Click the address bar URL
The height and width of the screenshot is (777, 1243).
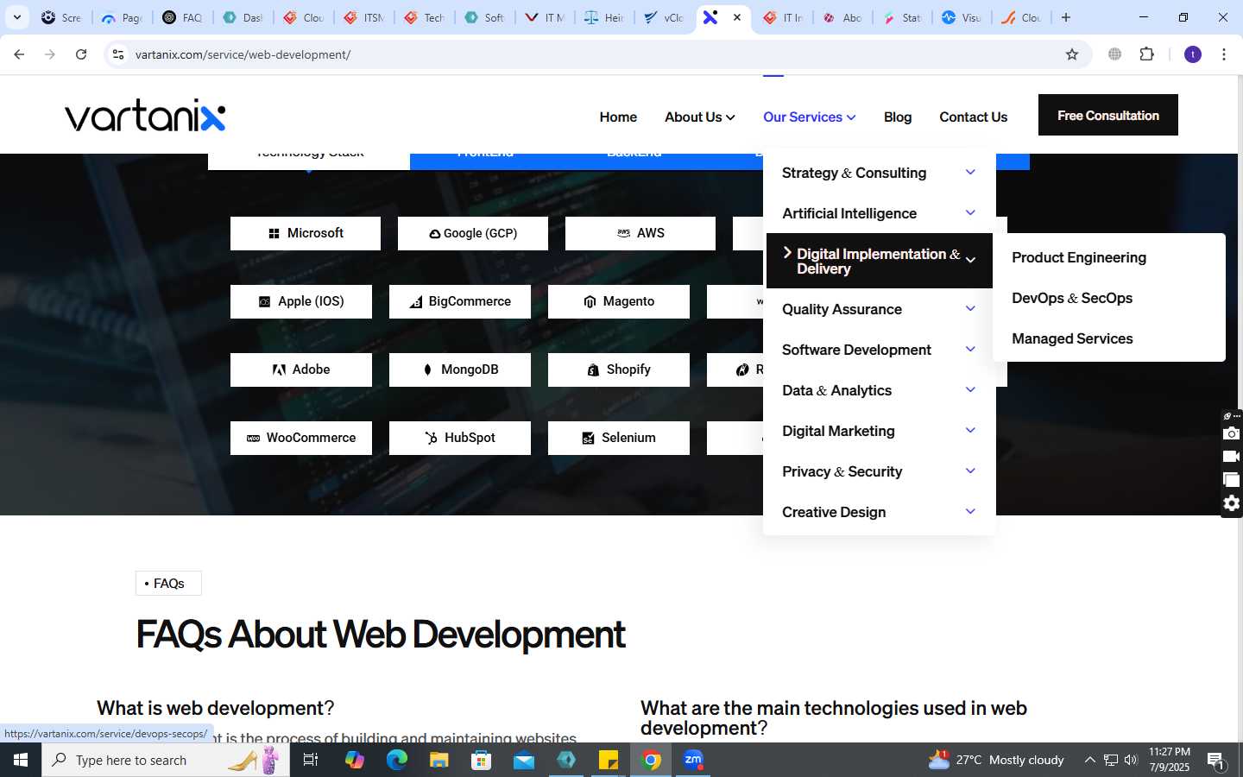tap(243, 54)
